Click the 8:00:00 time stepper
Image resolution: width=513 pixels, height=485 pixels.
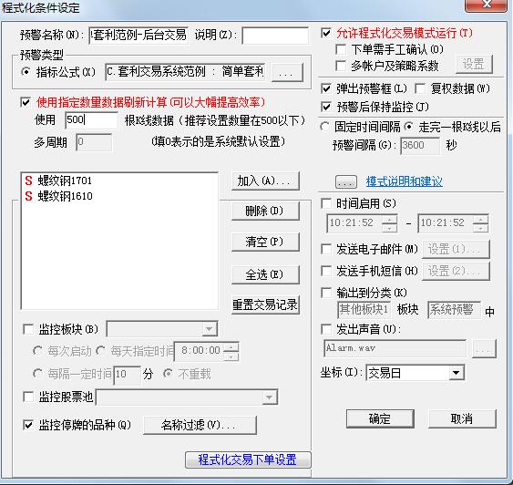231,351
